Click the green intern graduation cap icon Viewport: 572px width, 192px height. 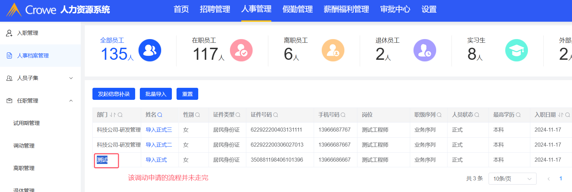click(516, 50)
